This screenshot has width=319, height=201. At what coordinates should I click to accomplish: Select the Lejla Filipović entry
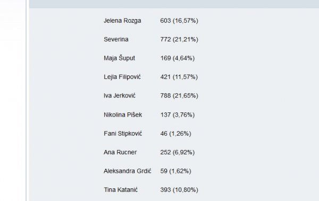pos(122,77)
